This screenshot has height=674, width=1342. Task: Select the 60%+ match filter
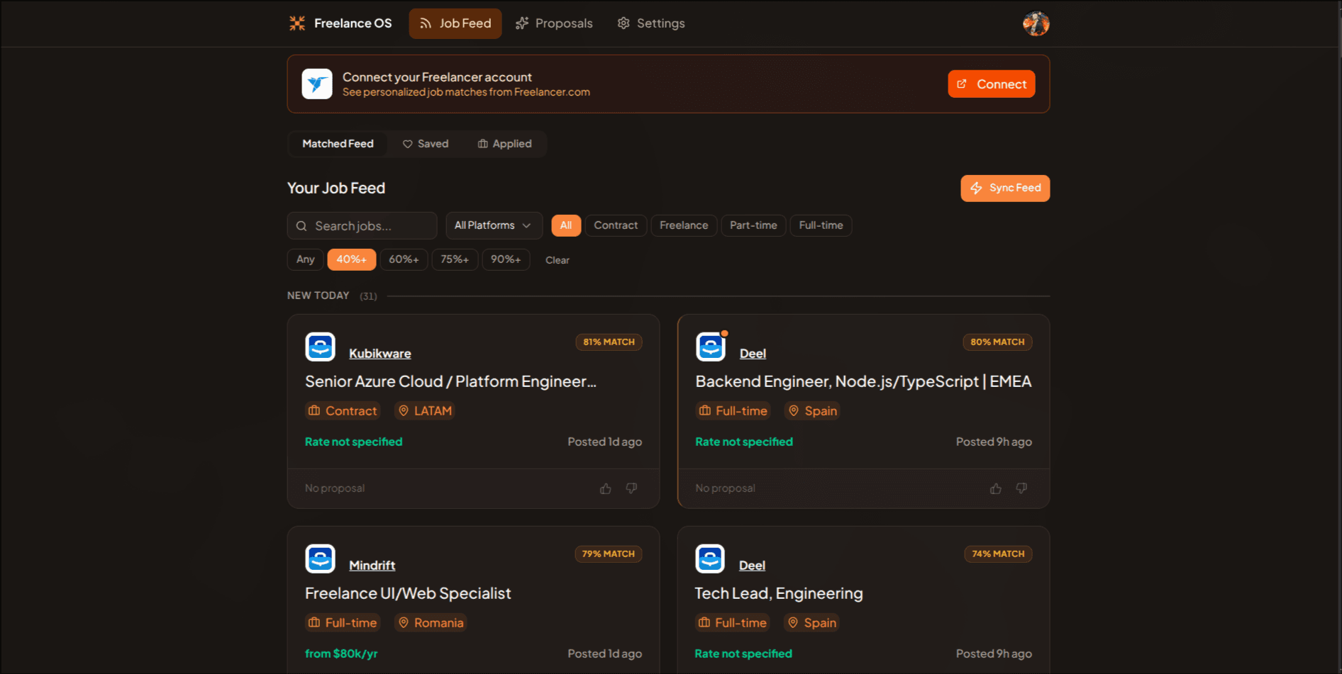[x=404, y=259]
